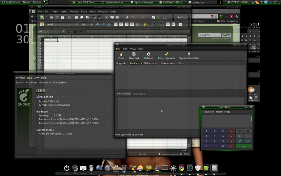Open Places menu in the top panel
Screen dimensions: 281x176
26,2
